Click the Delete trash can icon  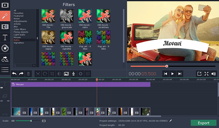(28, 74)
